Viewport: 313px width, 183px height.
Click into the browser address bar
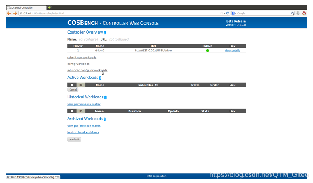(x=120, y=14)
